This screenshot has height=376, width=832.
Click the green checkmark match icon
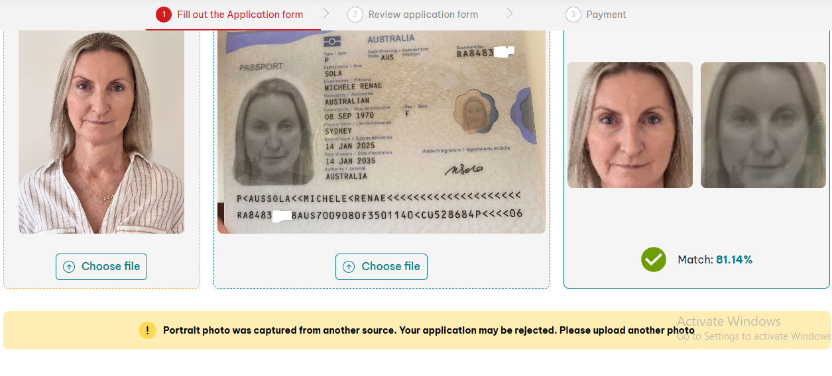click(x=654, y=259)
